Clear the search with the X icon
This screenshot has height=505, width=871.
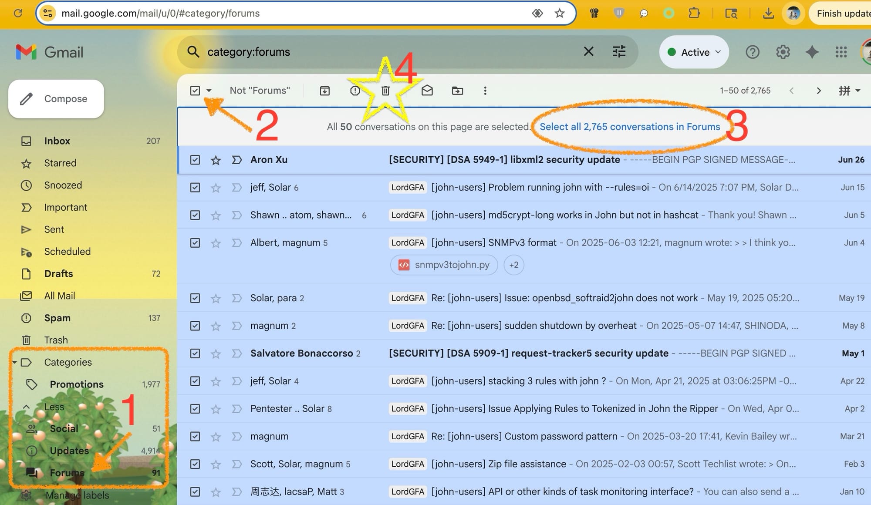[588, 51]
